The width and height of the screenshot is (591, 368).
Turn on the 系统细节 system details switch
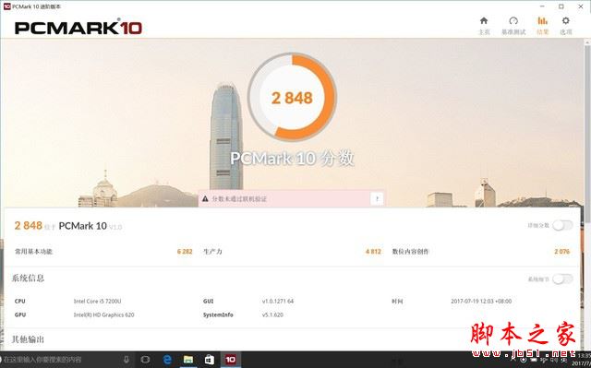coord(562,279)
